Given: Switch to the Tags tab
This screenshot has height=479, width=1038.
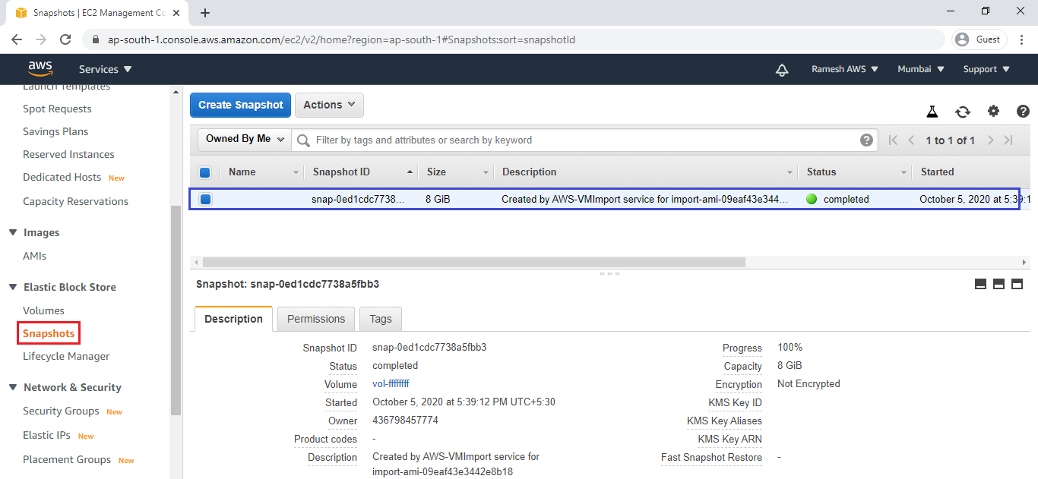Looking at the screenshot, I should (x=381, y=319).
